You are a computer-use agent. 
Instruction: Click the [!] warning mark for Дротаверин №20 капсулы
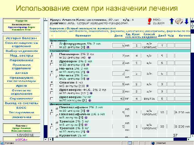pos(85,100)
